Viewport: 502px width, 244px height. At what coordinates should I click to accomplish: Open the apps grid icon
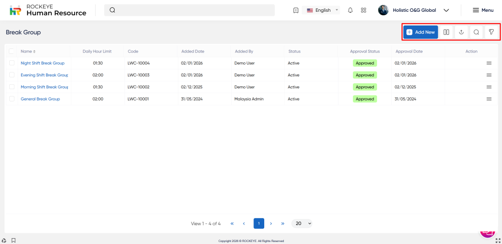363,10
